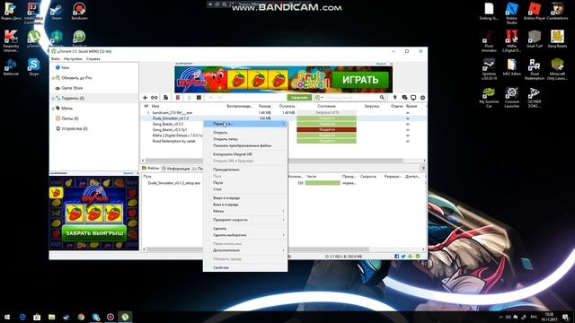Expand the Bandwidth priority submenu
Viewport: 575px width, 323px height.
point(284,220)
